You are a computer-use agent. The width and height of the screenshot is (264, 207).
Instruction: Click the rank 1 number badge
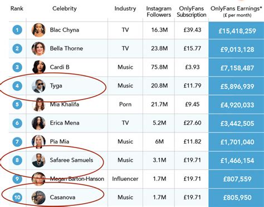(17, 30)
